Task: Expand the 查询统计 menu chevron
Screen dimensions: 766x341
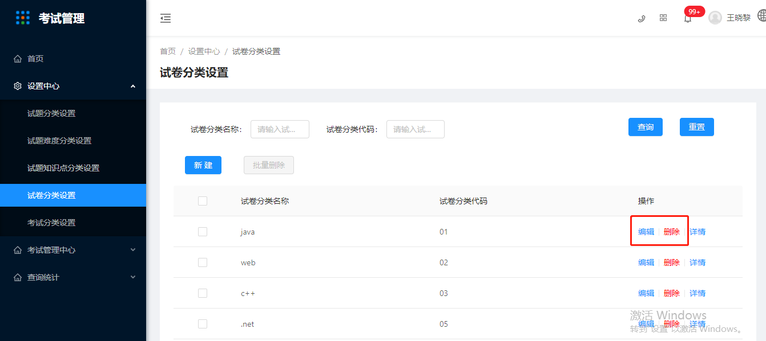Action: (133, 277)
